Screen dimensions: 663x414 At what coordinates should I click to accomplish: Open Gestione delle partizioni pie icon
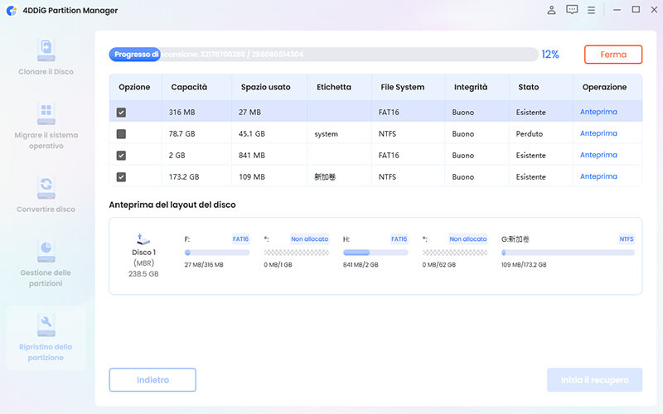click(46, 250)
